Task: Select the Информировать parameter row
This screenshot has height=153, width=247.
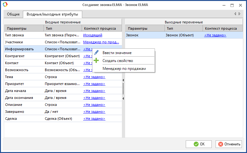Action: [x=63, y=49]
